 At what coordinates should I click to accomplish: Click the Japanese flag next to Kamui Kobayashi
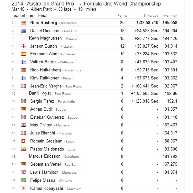tap(23, 188)
